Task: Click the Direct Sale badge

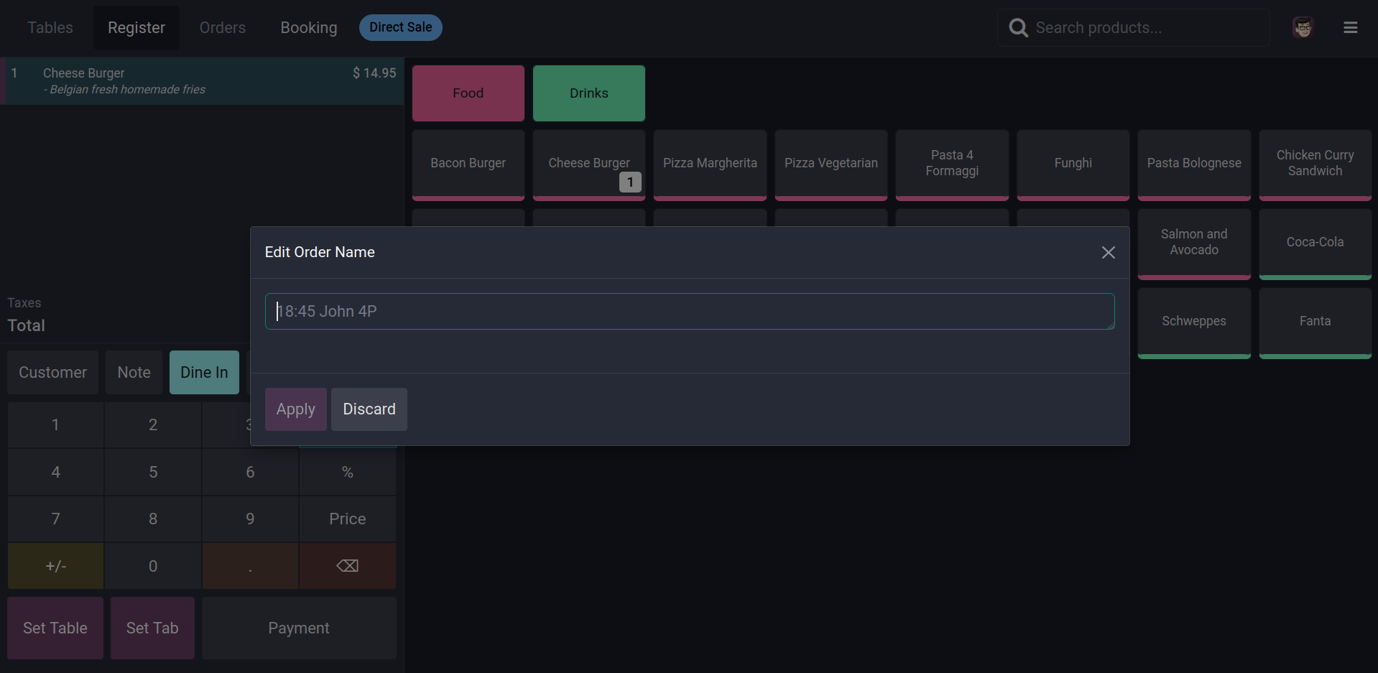Action: point(400,28)
